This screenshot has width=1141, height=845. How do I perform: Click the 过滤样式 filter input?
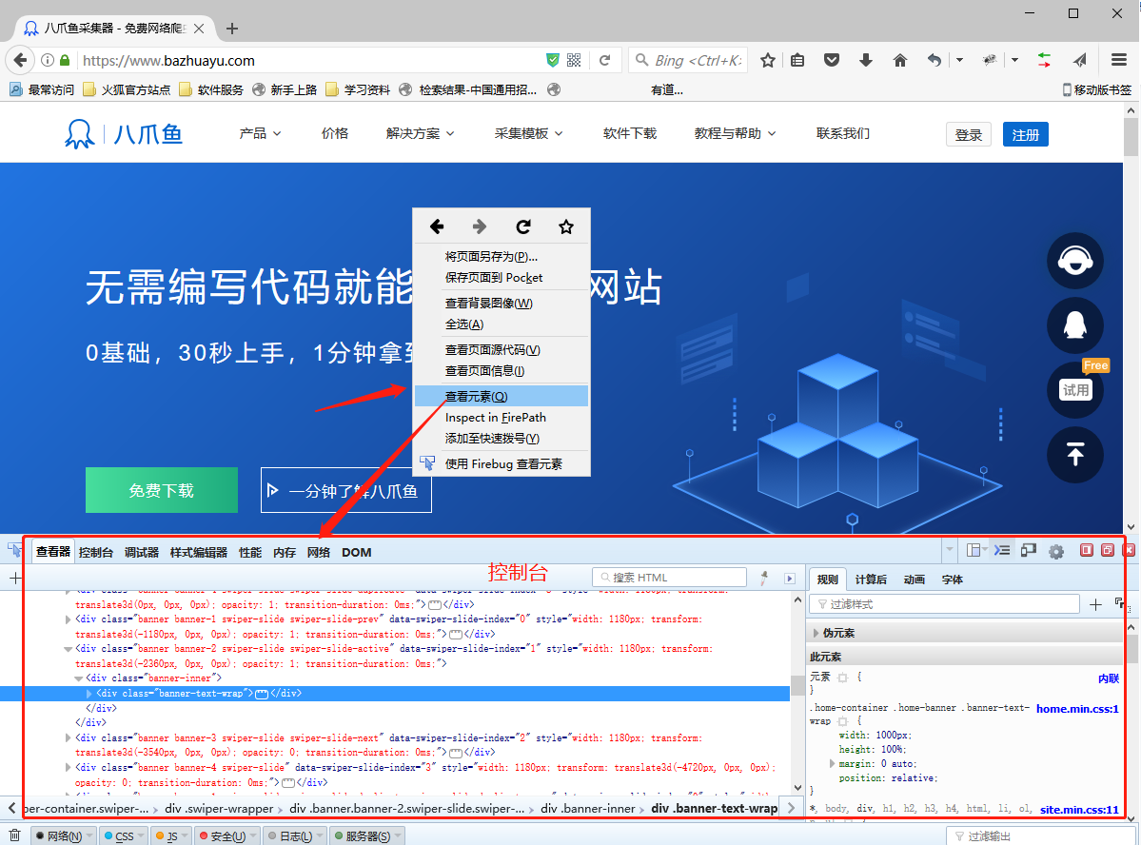[945, 604]
